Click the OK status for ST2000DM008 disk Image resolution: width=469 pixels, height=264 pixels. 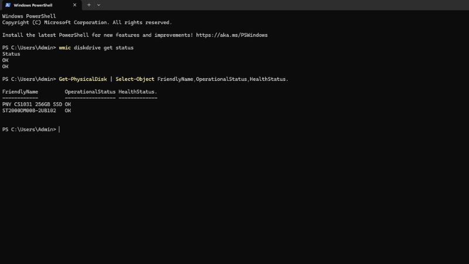[68, 110]
